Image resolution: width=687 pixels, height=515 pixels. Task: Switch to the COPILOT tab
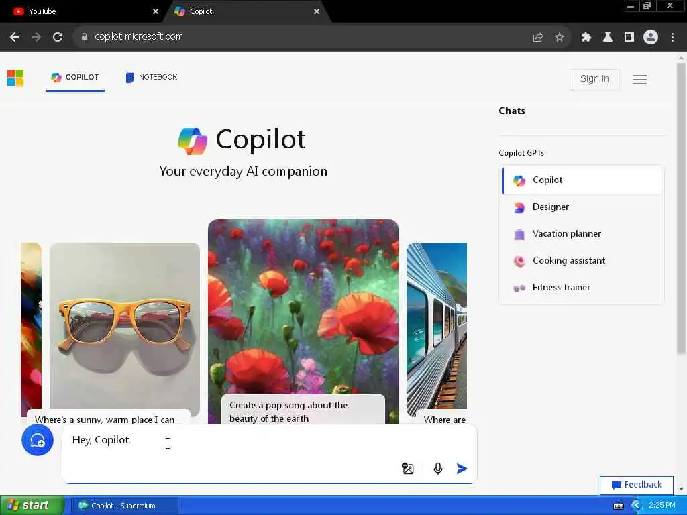[75, 78]
